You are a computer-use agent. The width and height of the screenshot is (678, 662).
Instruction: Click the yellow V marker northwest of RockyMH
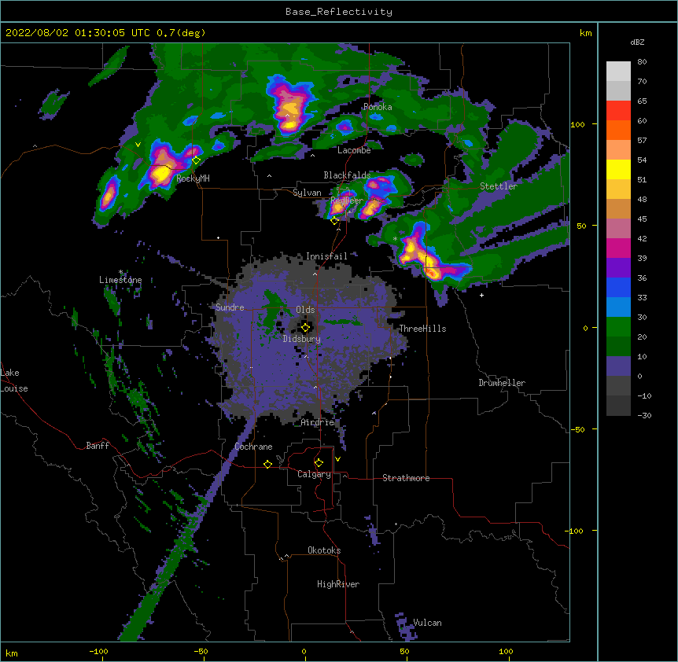[x=138, y=145]
